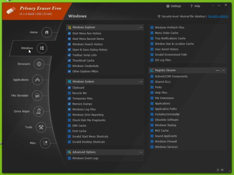This screenshot has width=234, height=175.
Task: Uncheck Start Menu Run History
Action: pos(69,33)
